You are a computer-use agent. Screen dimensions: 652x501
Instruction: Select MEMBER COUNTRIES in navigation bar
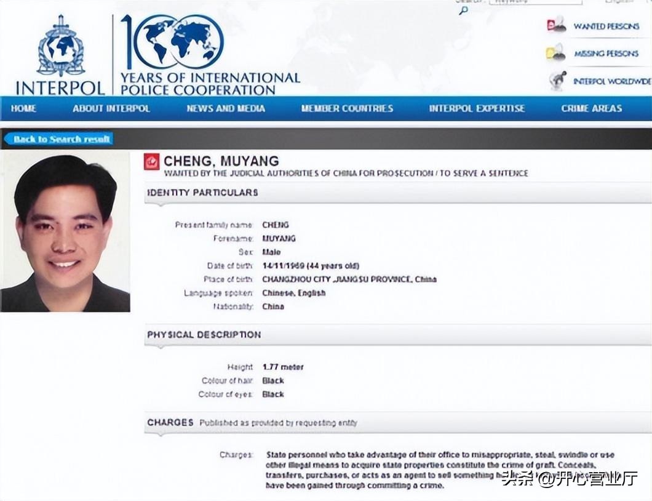pos(347,108)
